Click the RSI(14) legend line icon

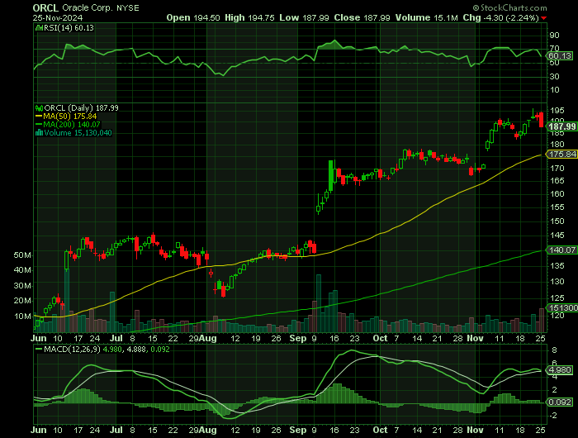pyautogui.click(x=39, y=28)
